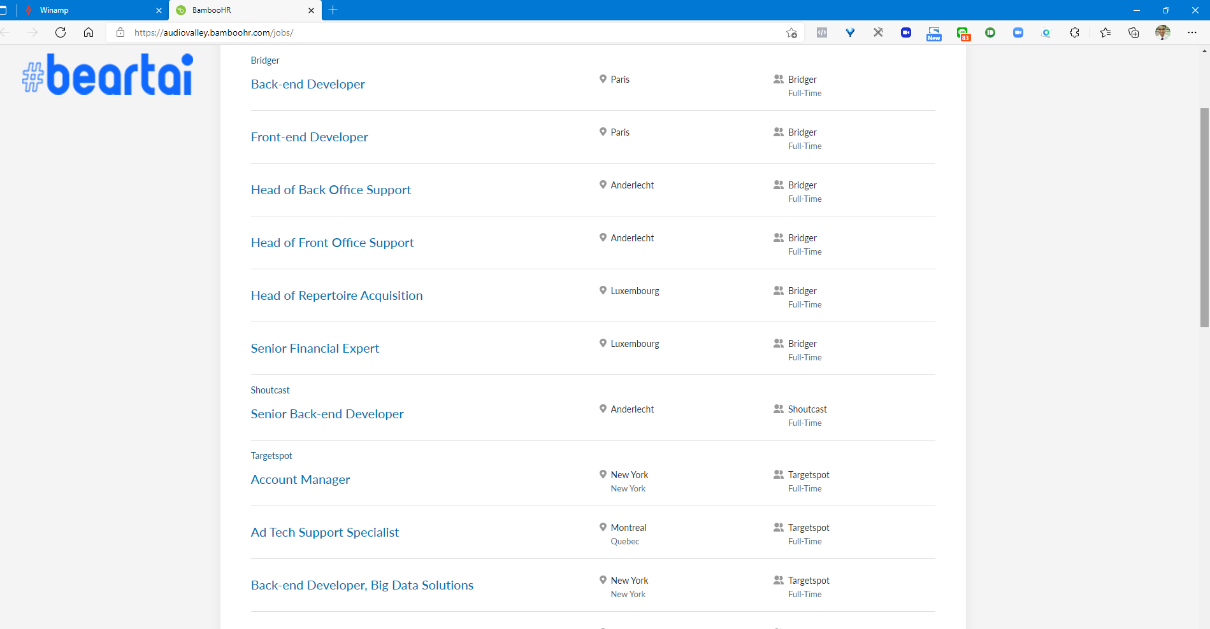Open the green circular ID extension icon

point(990,32)
